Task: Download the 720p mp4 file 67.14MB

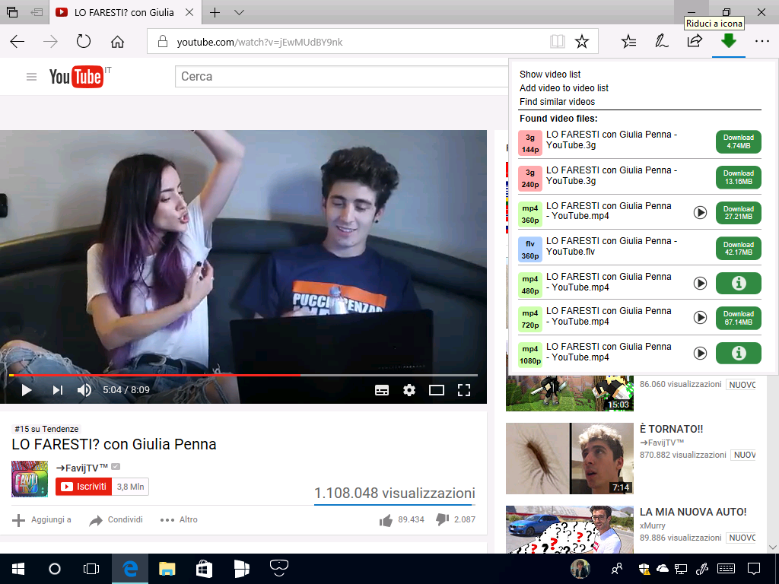Action: 738,318
